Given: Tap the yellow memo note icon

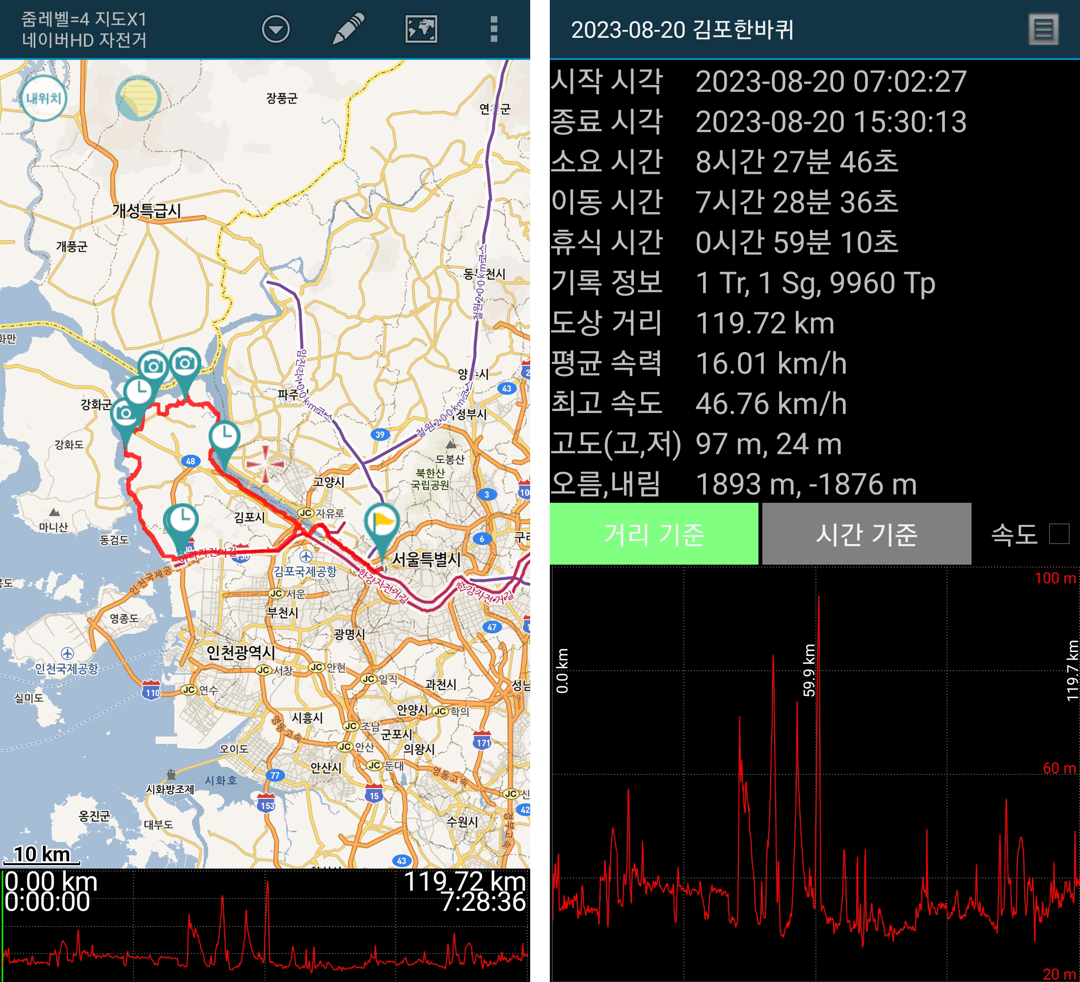Looking at the screenshot, I should click(138, 98).
